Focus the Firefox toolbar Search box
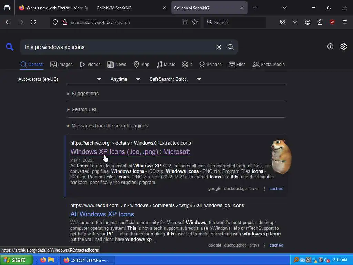Screen dimensions: 353x265 click(235, 22)
